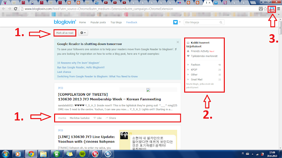Share the first JYJ3 post
The height and width of the screenshot is (158, 282).
[x=111, y=118]
